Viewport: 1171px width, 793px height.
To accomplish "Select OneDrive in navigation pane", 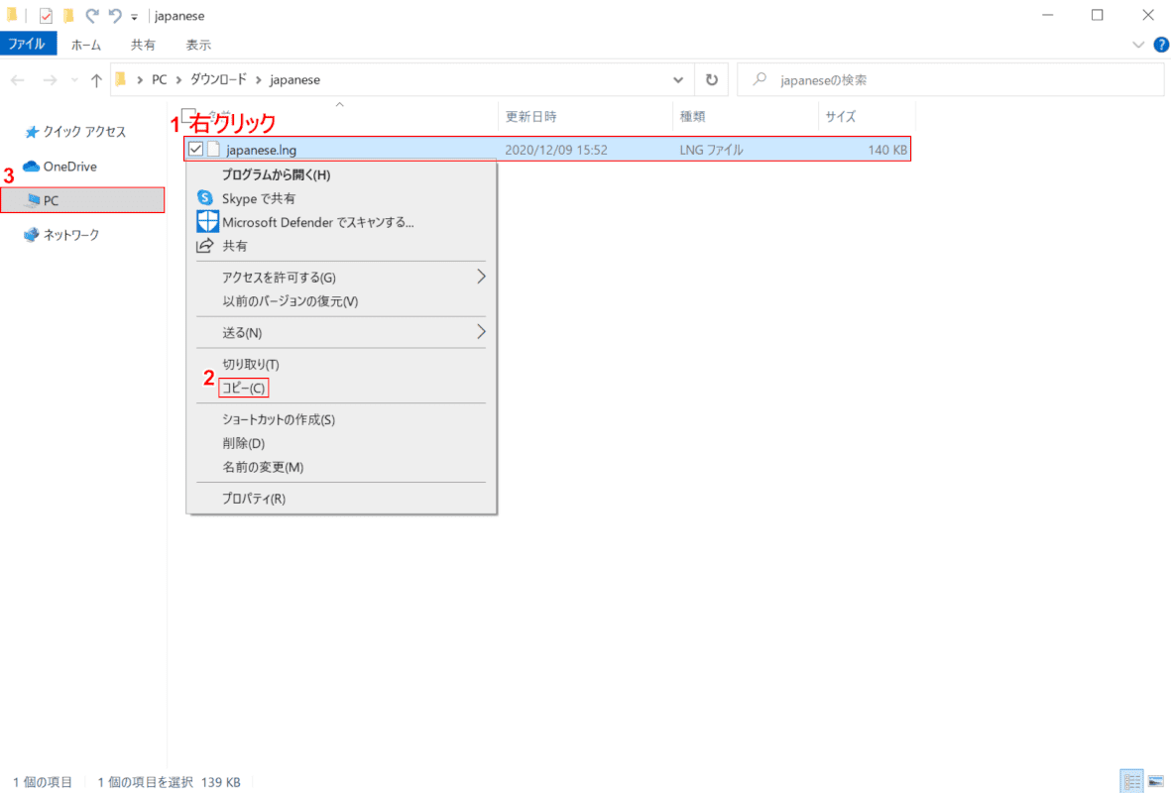I will tap(60, 167).
